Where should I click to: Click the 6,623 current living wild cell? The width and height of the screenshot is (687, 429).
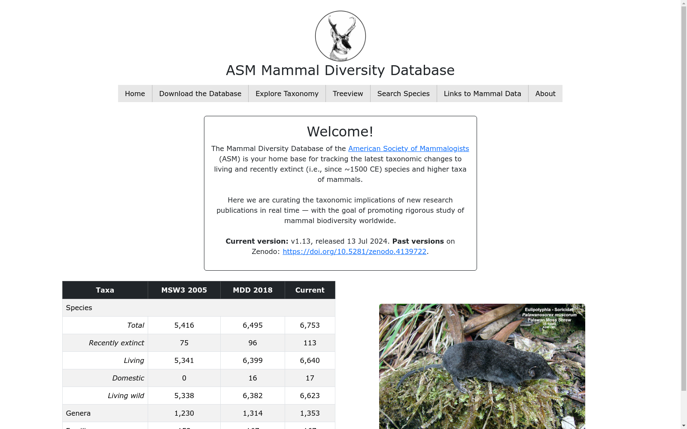coord(310,396)
